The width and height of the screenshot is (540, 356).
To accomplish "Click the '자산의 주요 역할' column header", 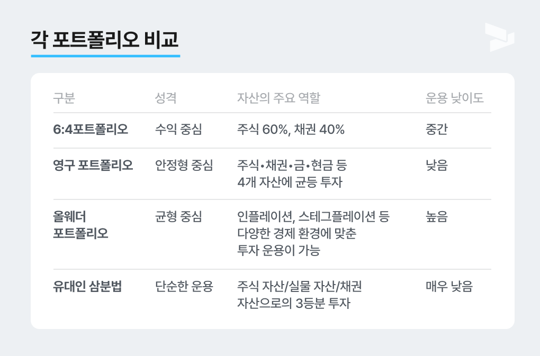I will pyautogui.click(x=278, y=98).
